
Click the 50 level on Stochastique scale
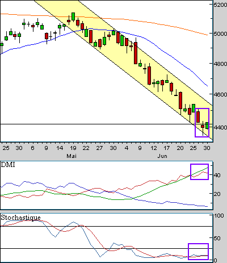pyautogui.click(x=217, y=238)
